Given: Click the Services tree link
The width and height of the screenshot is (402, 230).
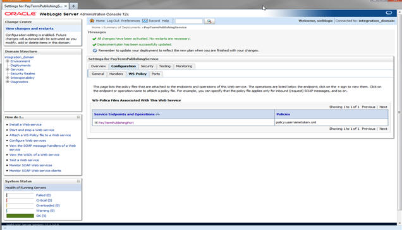Looking at the screenshot, I should [17, 69].
